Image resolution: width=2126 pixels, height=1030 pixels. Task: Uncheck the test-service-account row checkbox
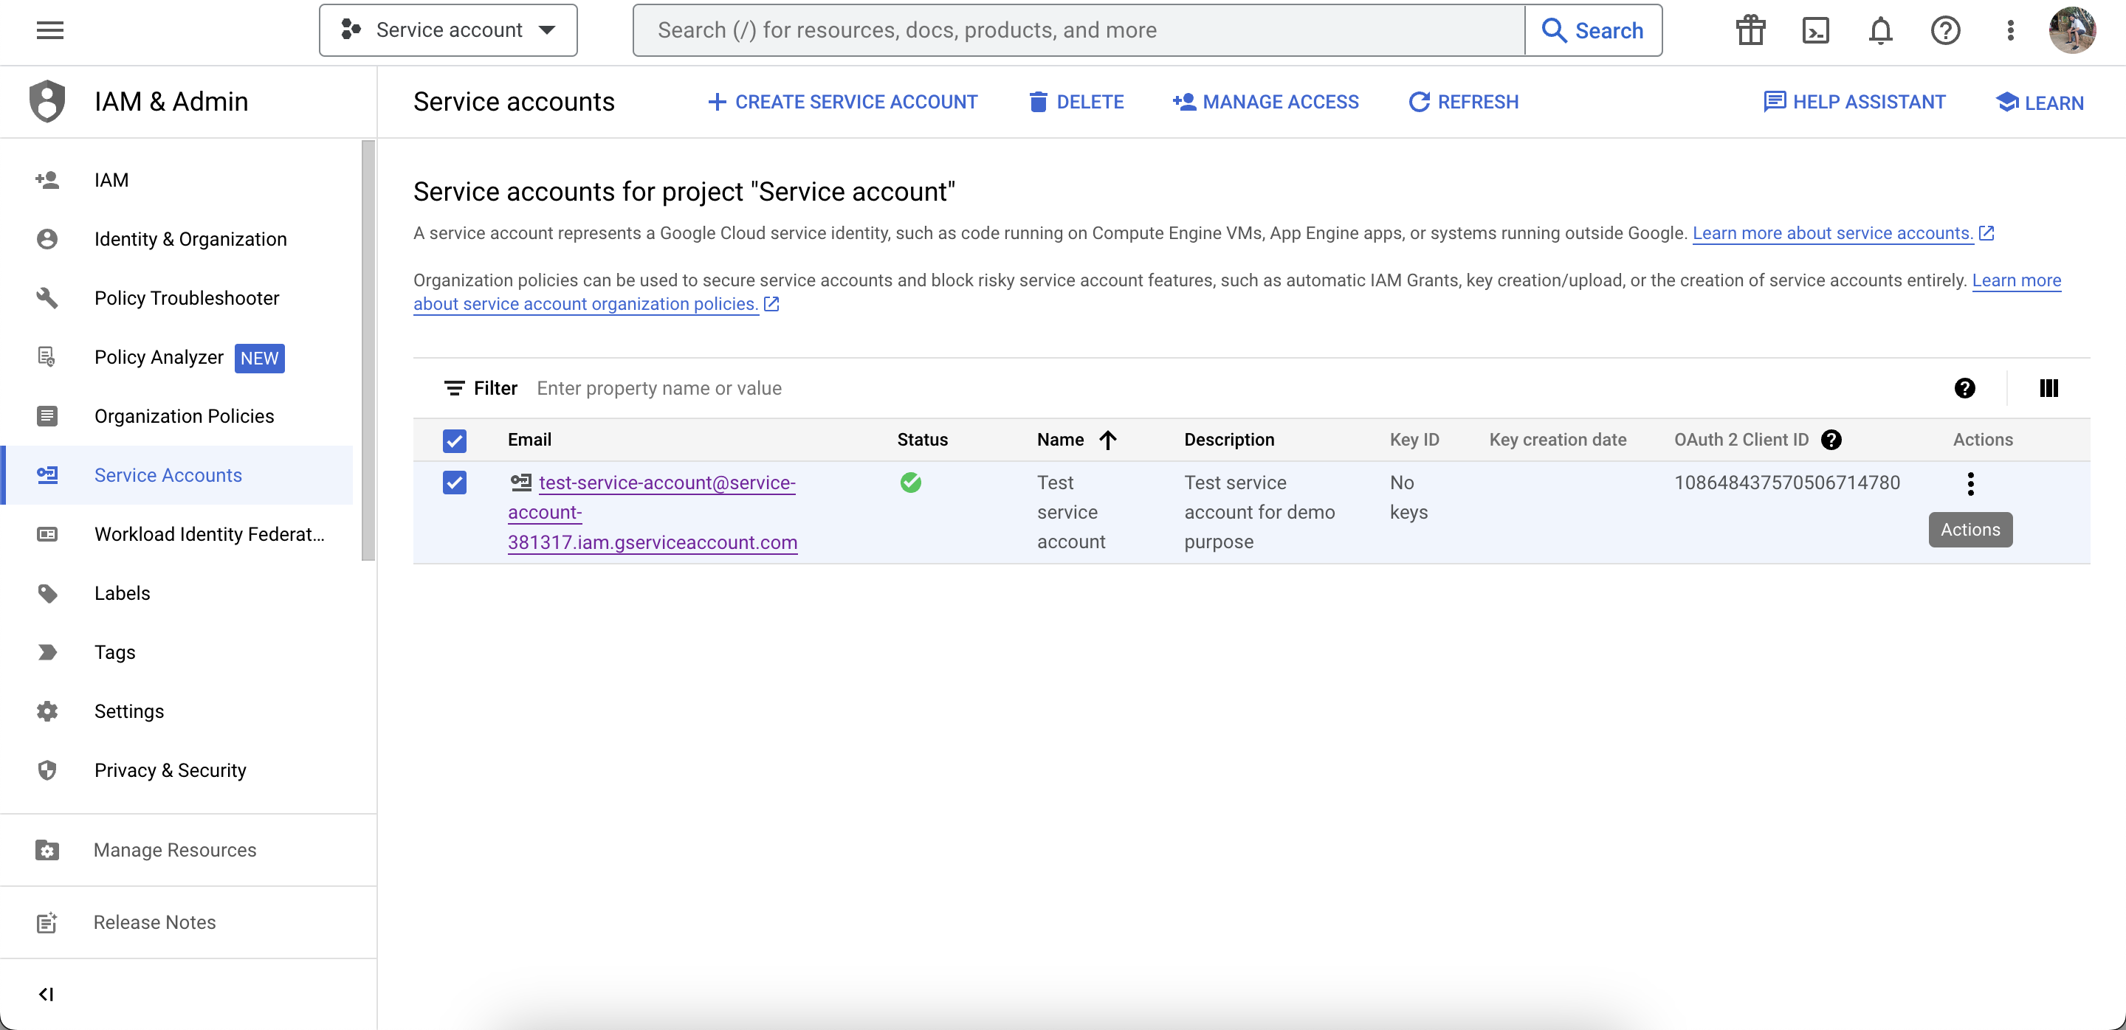click(454, 483)
